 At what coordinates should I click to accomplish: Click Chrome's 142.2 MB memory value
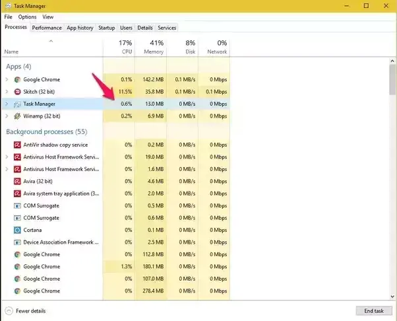click(153, 80)
